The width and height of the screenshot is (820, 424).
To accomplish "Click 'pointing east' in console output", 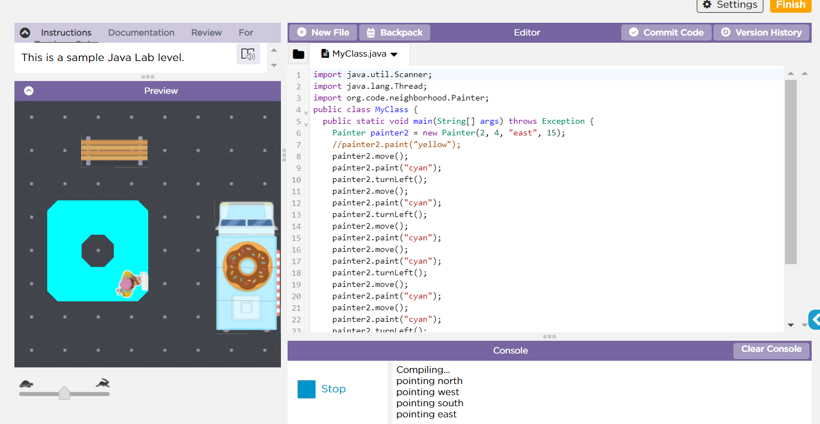I will point(426,414).
